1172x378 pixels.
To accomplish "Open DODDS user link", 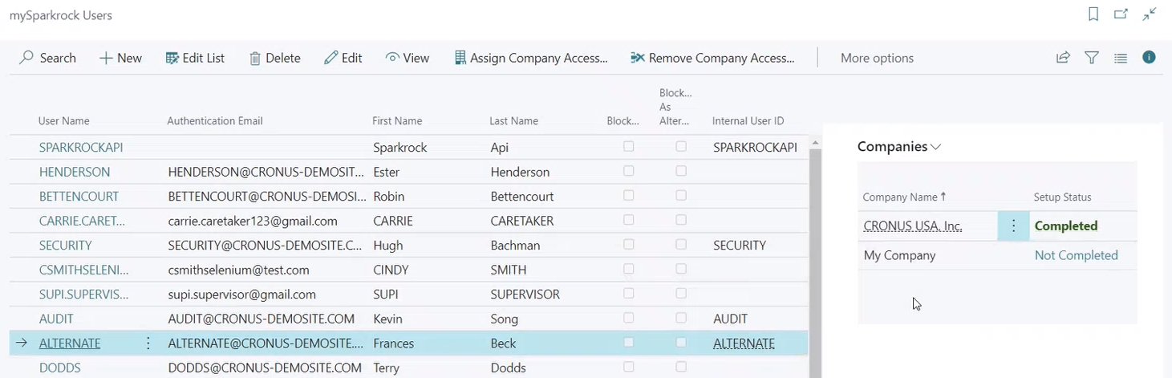I will [x=60, y=368].
